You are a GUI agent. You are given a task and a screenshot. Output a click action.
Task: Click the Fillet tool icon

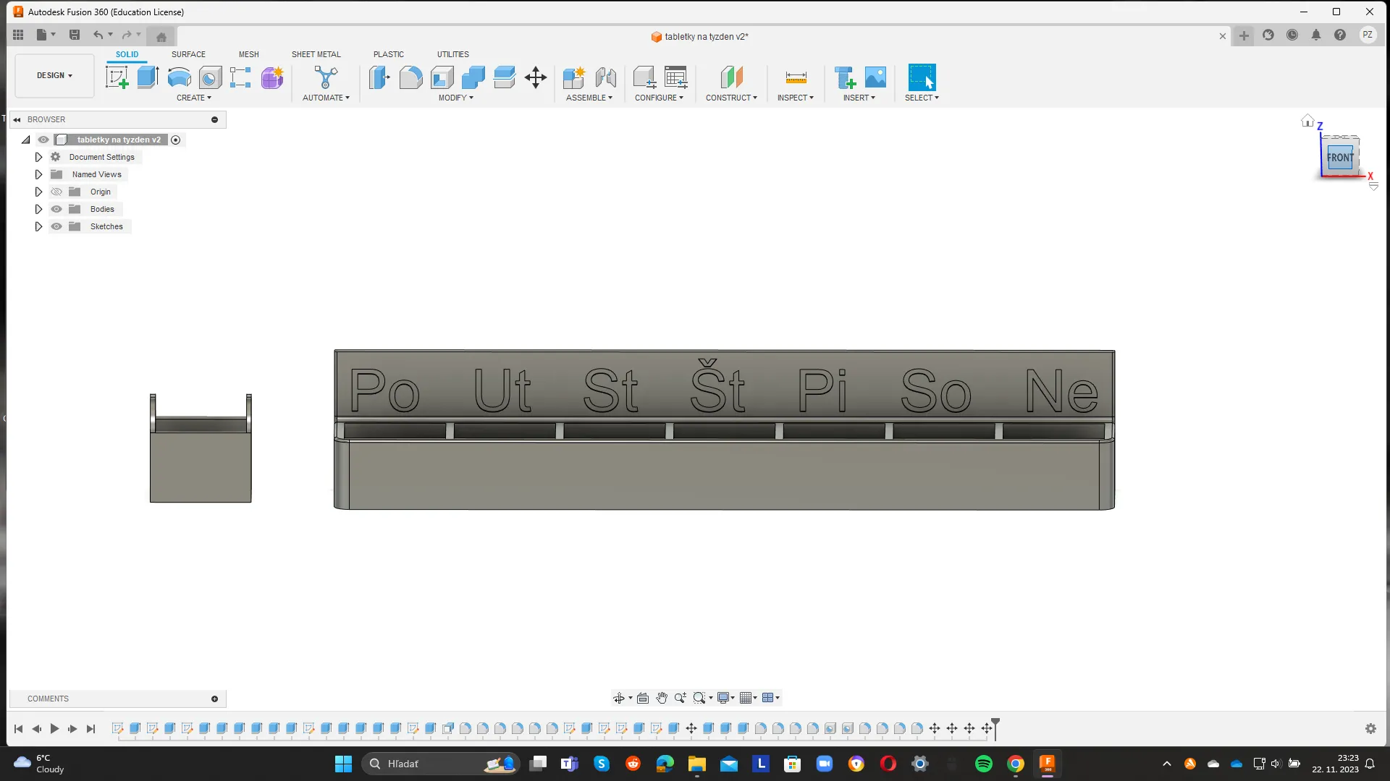point(410,77)
